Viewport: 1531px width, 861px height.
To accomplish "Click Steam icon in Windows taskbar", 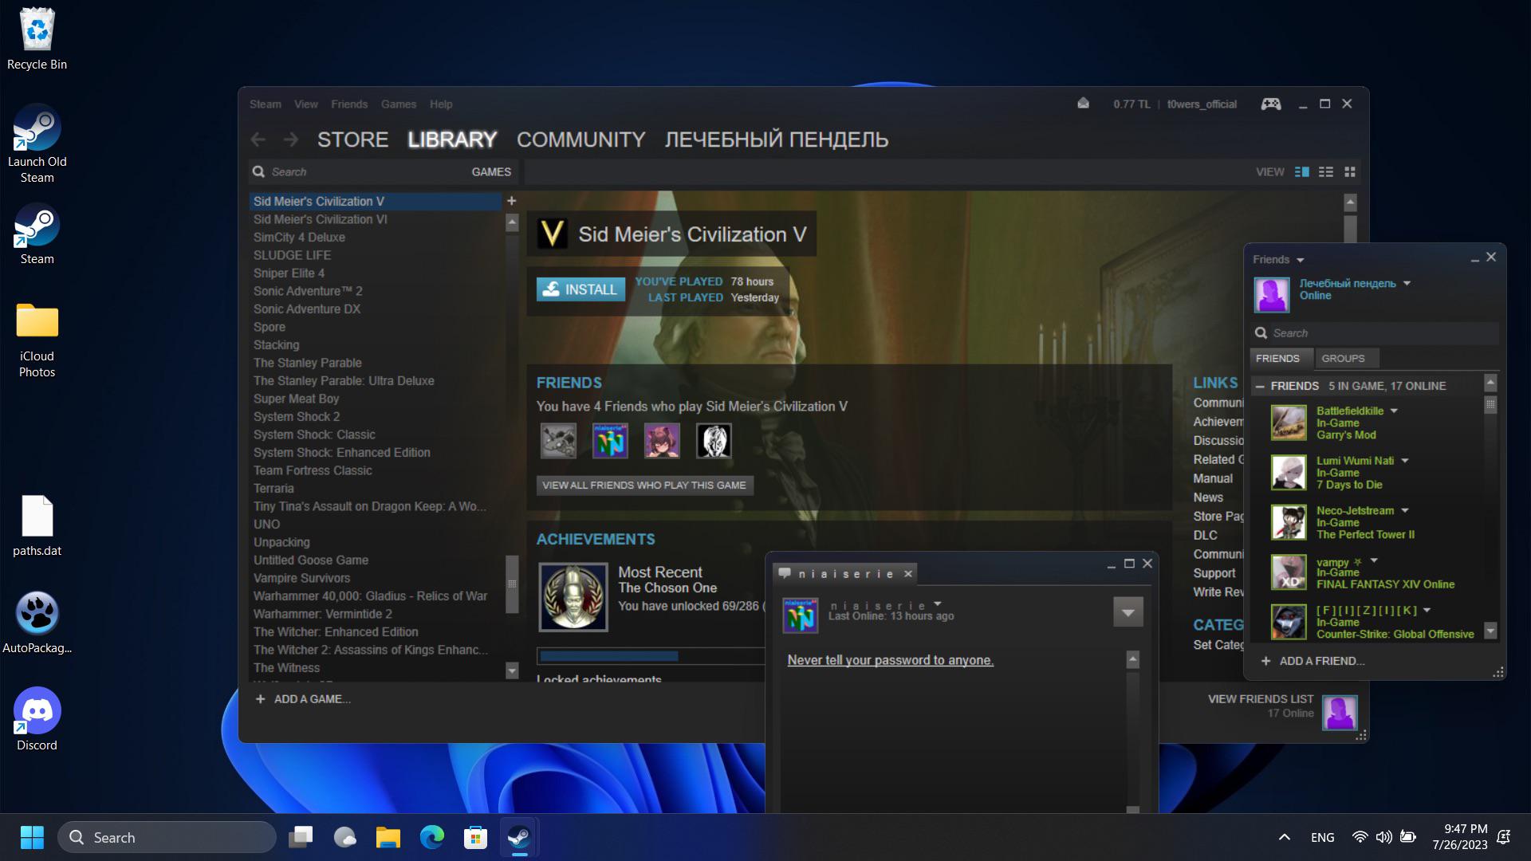I will [x=519, y=837].
